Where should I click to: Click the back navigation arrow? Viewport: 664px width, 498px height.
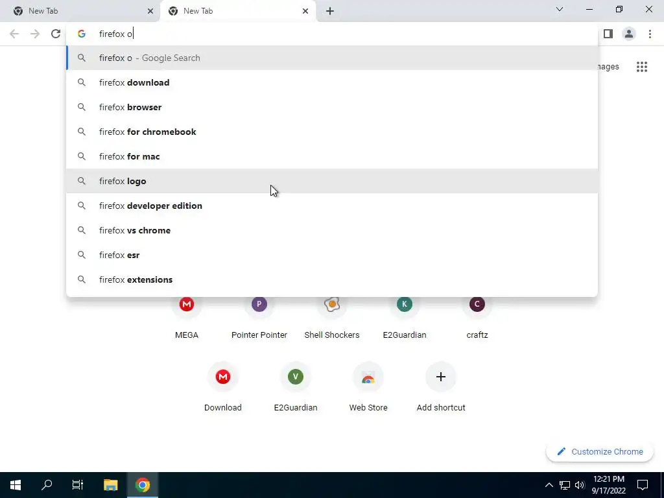(14, 34)
